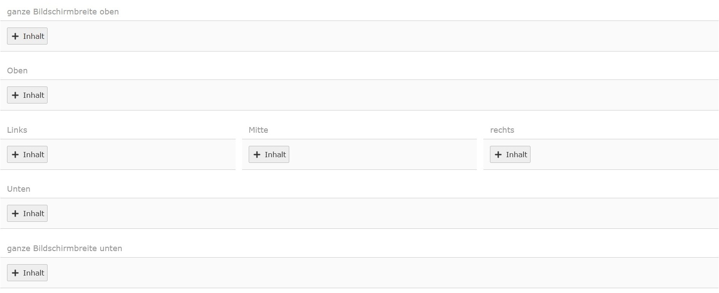Select the 'ganze Bildschirmbreite oben' heading
The width and height of the screenshot is (719, 293).
click(63, 12)
